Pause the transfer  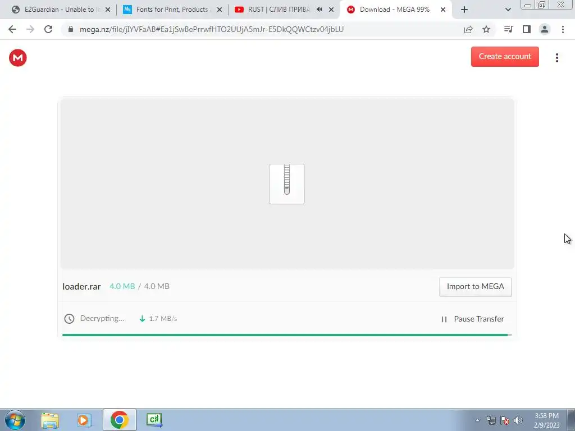tap(473, 319)
